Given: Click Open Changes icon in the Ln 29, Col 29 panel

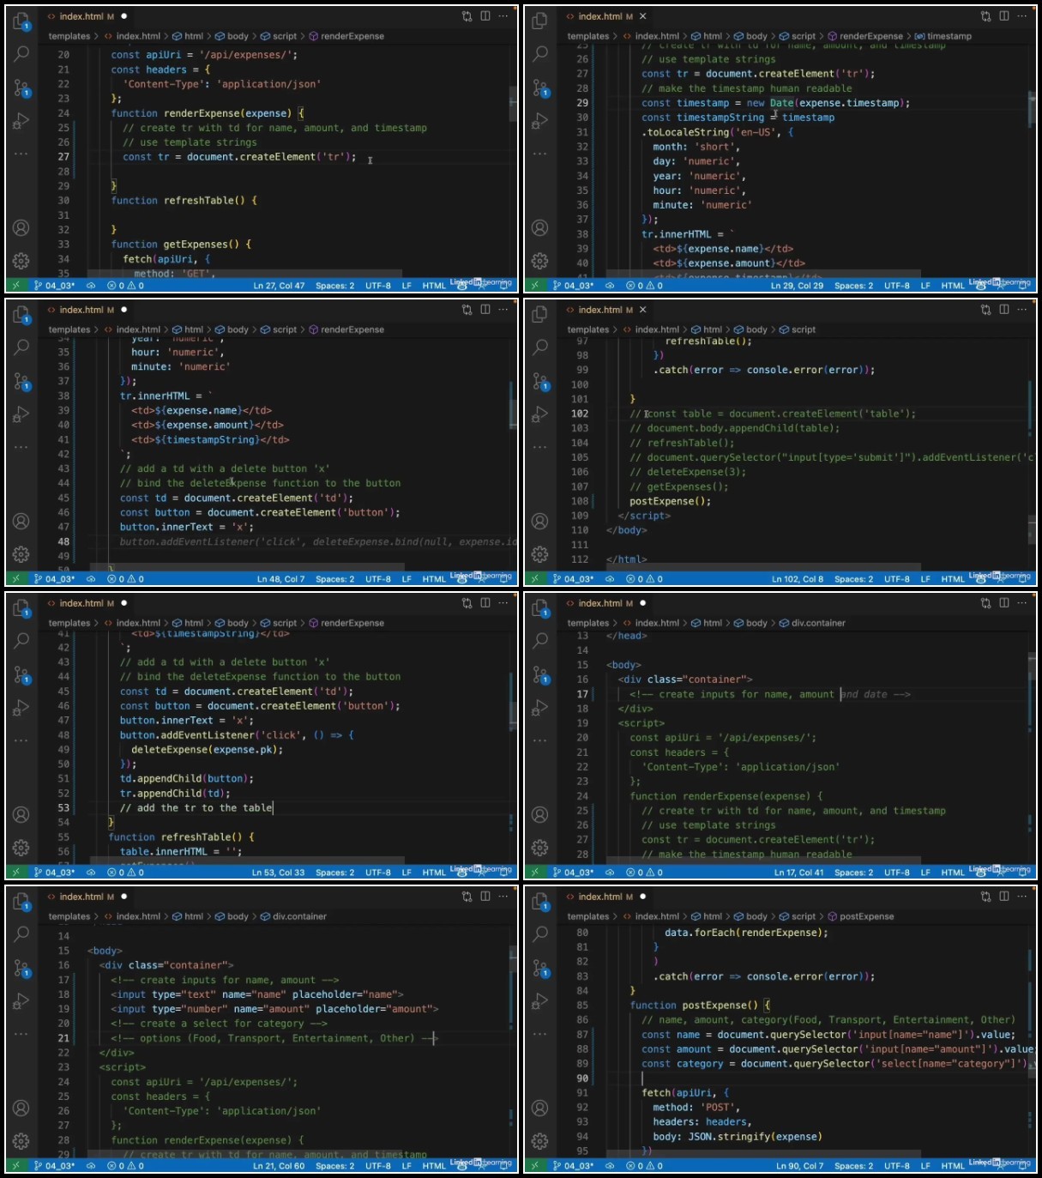Looking at the screenshot, I should pos(985,16).
